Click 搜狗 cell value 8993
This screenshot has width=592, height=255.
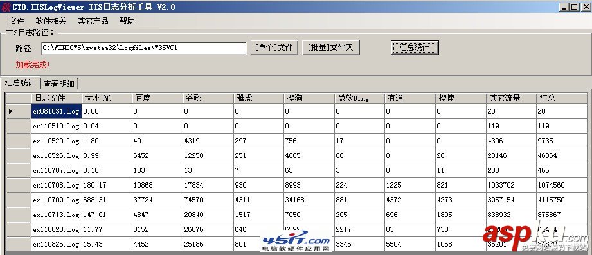[x=309, y=185]
